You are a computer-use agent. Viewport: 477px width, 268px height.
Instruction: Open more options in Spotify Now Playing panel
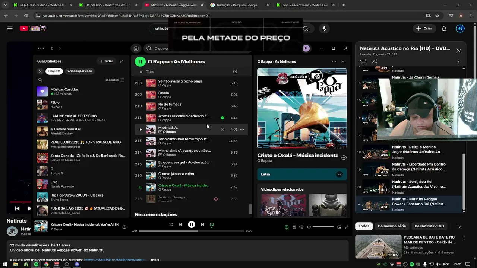(334, 61)
